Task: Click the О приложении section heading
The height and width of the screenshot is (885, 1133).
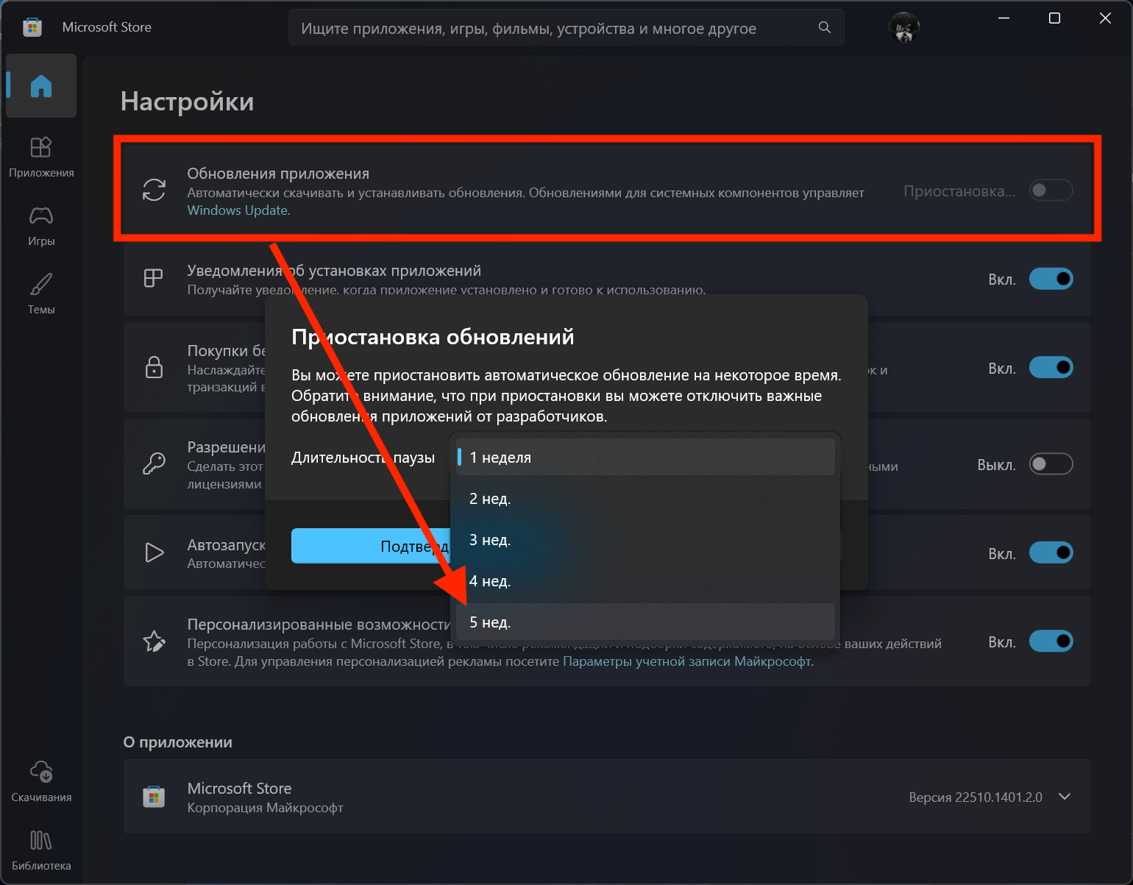Action: (x=178, y=742)
